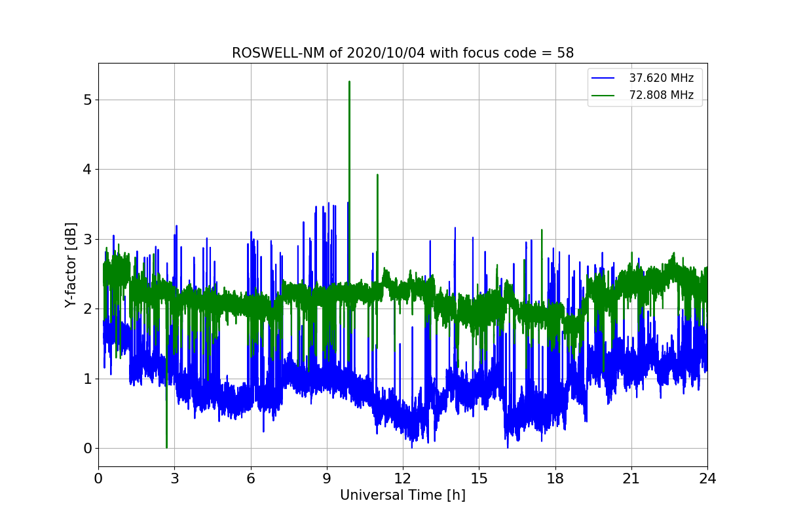Click x-axis tick label '21'
The image size is (786, 524).
click(631, 478)
